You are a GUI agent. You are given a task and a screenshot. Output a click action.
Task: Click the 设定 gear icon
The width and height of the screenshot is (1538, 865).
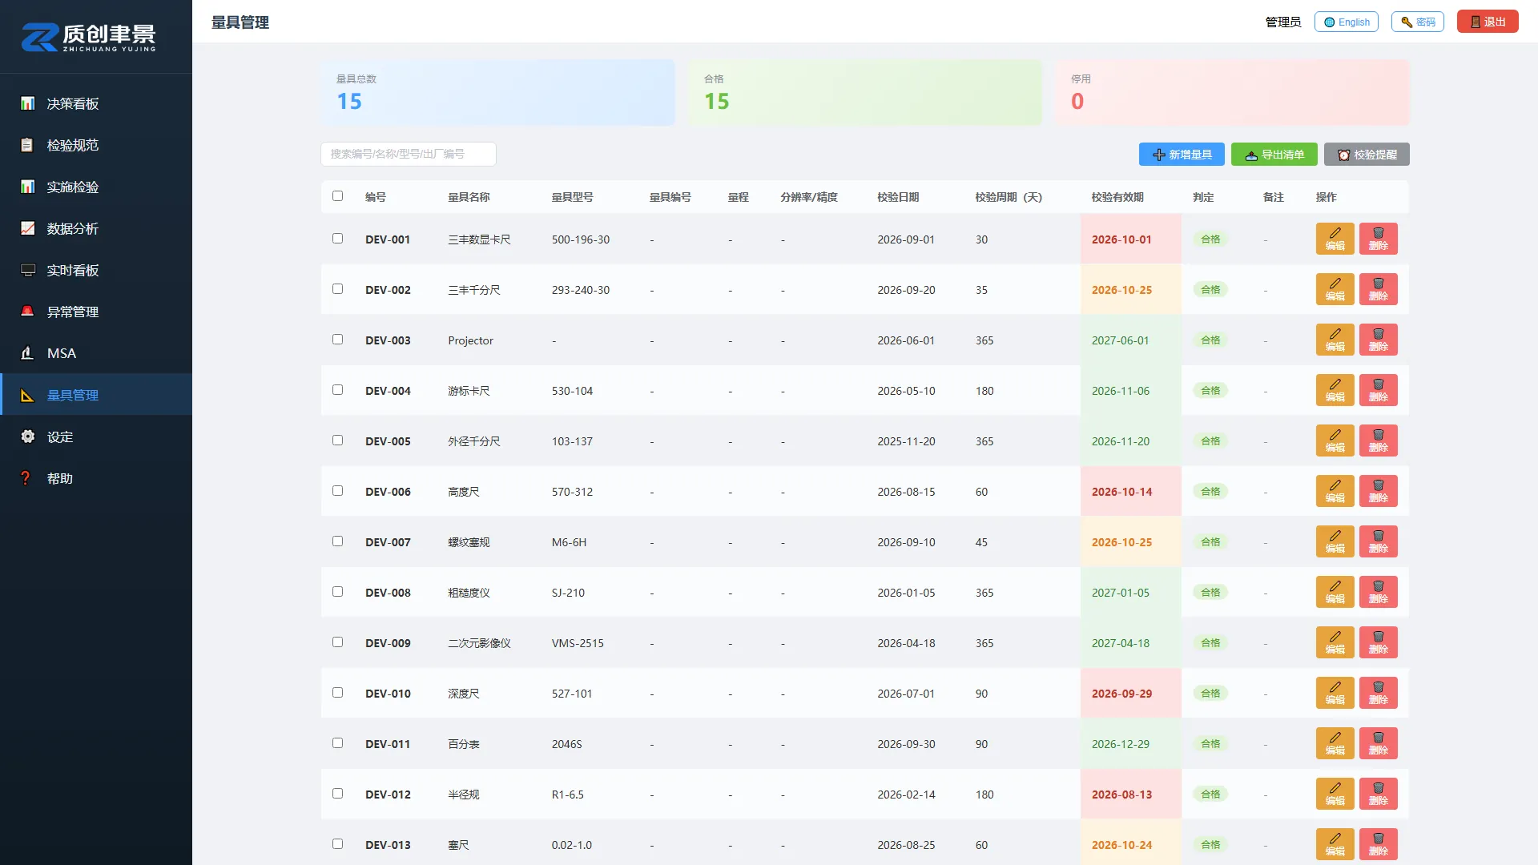tap(27, 437)
